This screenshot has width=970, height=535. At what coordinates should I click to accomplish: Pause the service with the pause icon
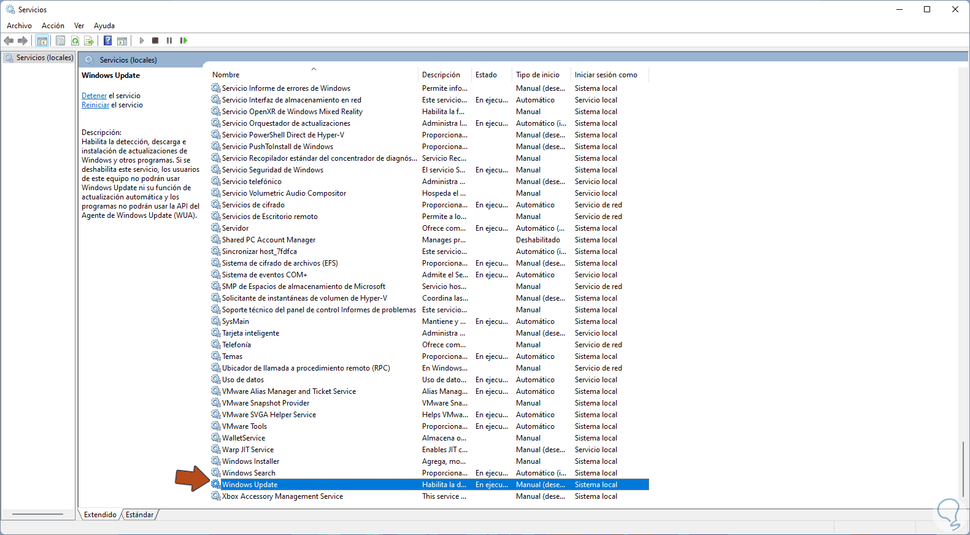169,40
